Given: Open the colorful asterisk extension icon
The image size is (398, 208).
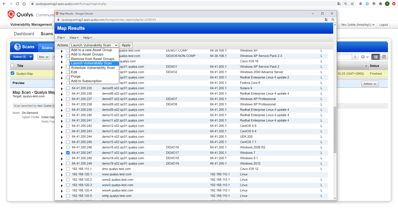Looking at the screenshot, I should coord(361,4).
